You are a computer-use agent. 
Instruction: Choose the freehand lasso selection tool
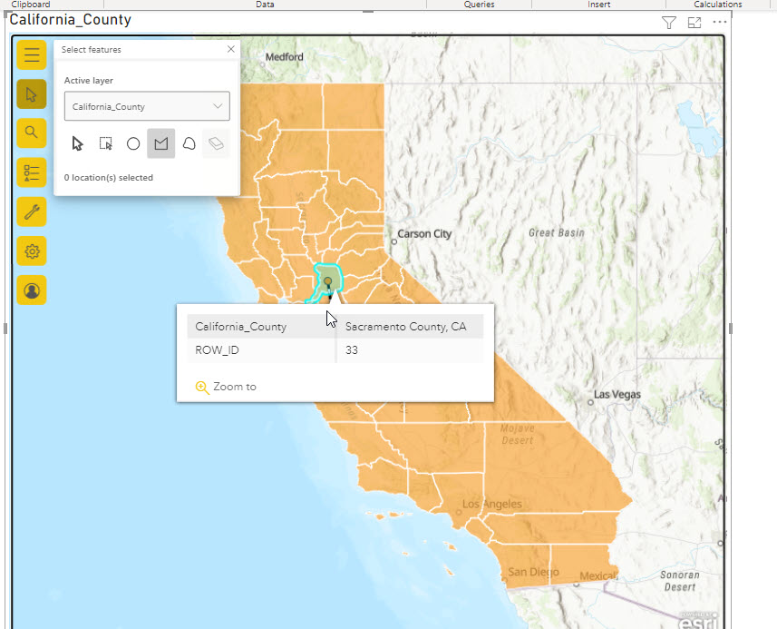[188, 143]
